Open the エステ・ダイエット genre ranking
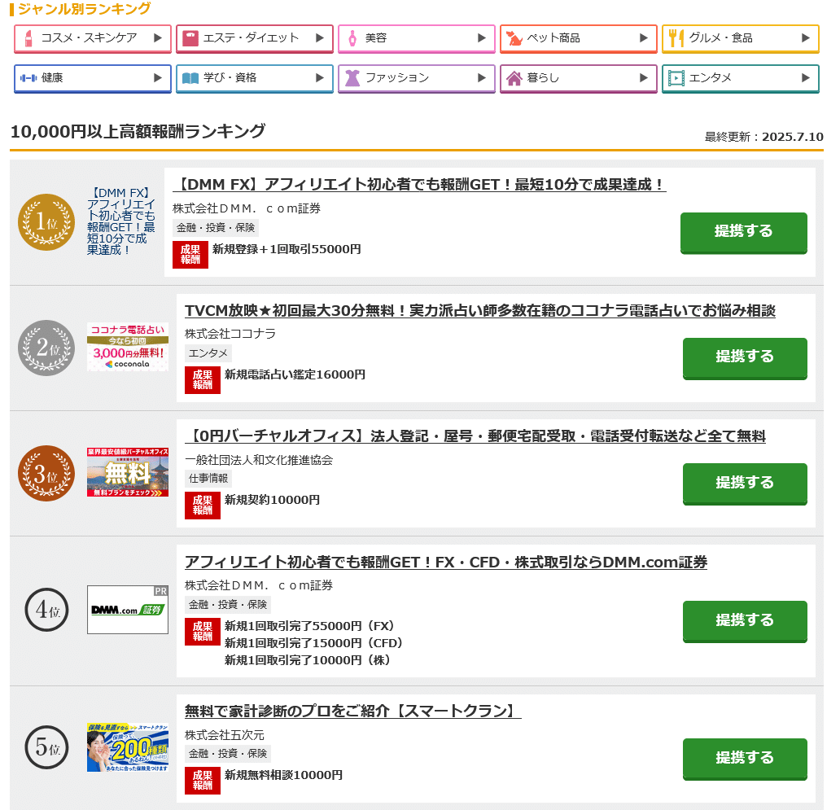840x810 pixels. coord(255,38)
